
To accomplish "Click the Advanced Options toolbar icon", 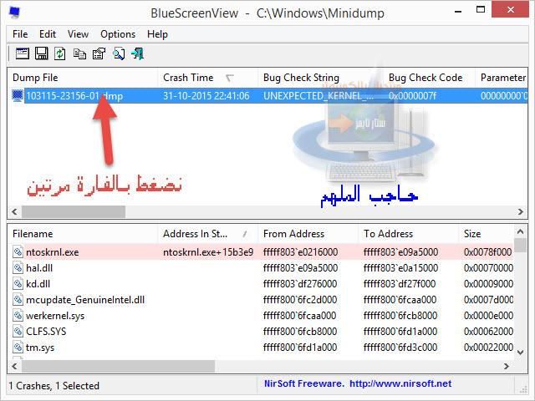I will (23, 53).
